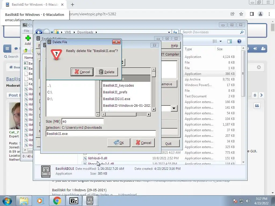Click forum quote icon on post
This screenshot has height=206, width=275.
pos(257,106)
